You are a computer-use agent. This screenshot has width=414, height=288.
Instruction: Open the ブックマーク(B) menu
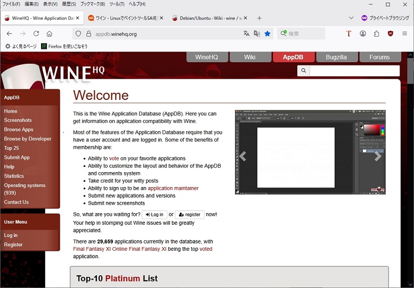(92, 4)
